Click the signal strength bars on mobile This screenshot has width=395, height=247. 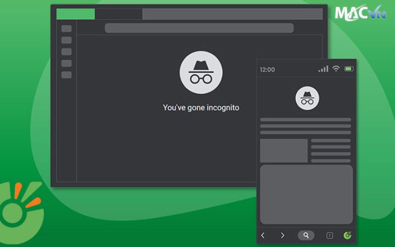(x=323, y=69)
